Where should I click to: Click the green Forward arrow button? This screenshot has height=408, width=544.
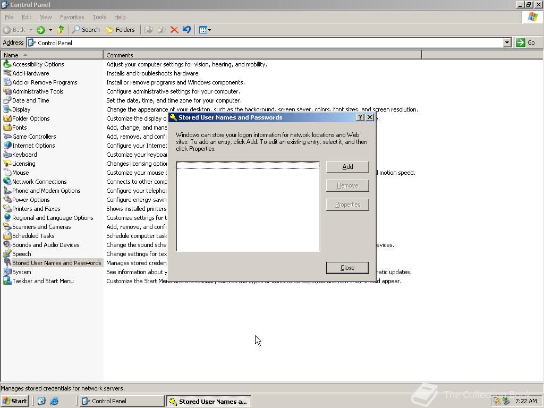coord(40,30)
